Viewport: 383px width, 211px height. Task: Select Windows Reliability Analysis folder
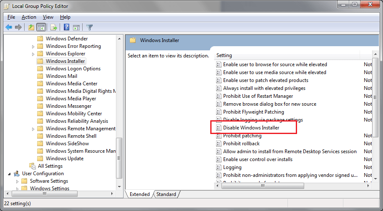pos(77,121)
